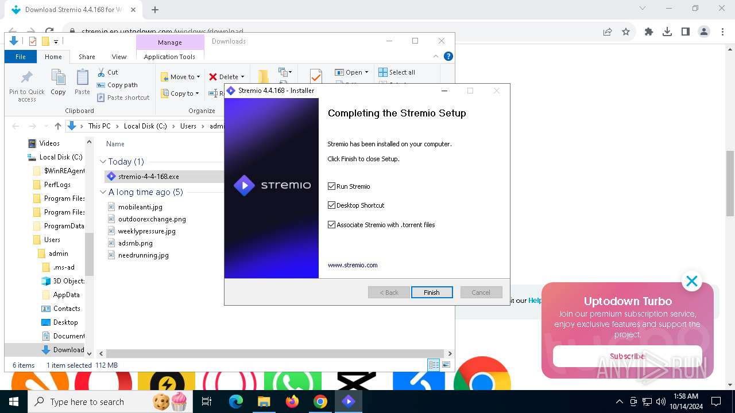Screen dimensions: 735x413
Task: Click Paste shortcut command
Action: pos(123,98)
